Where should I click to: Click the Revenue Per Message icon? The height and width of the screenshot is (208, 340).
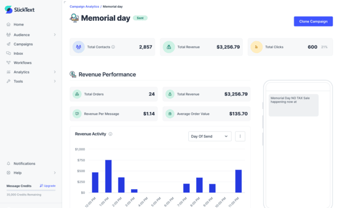click(77, 114)
